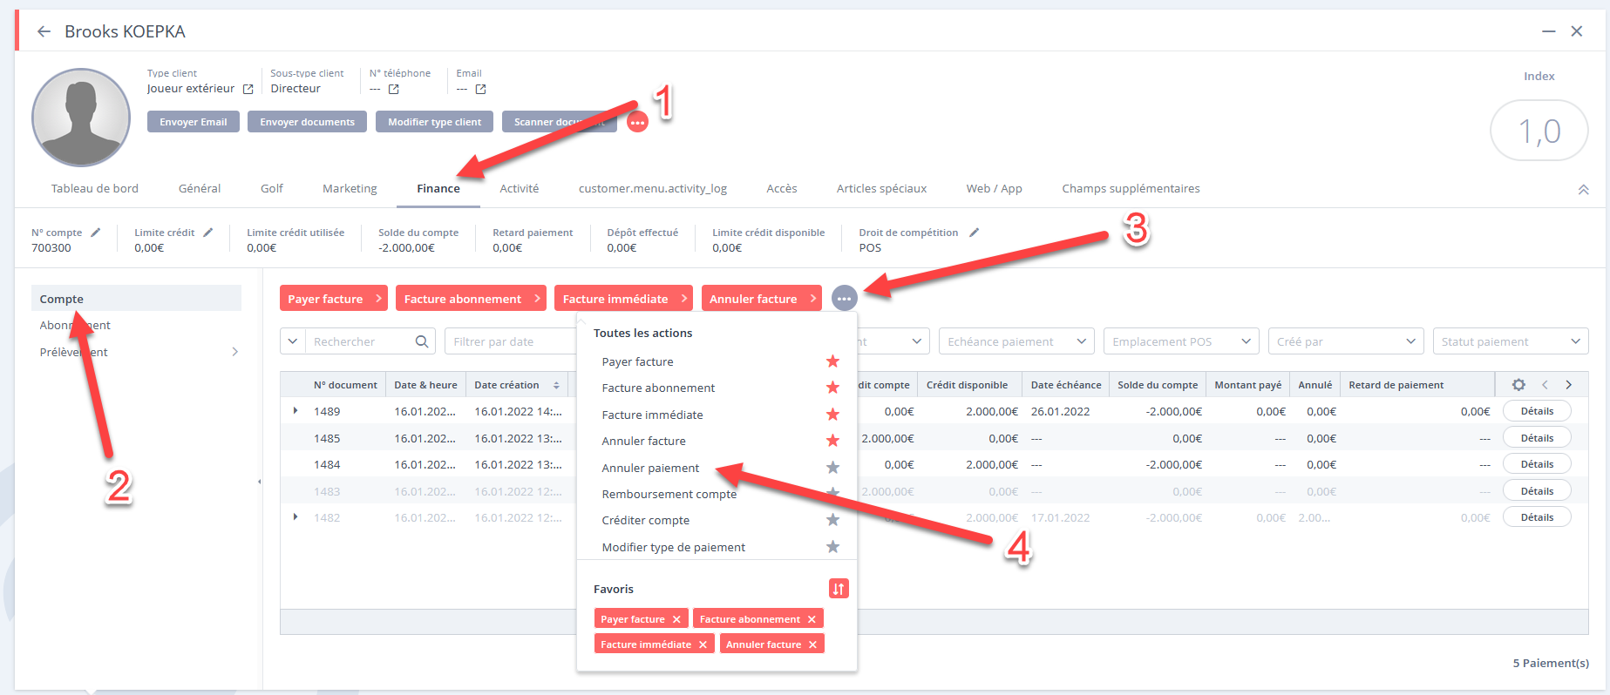Go to previous table columns arrow
This screenshot has width=1610, height=695.
point(1545,384)
